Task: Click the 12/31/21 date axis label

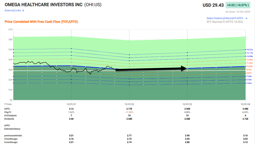Action: click(x=71, y=104)
